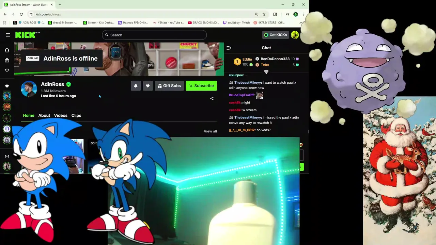Close the AdinRoss Stream browser tab
The image size is (436, 245).
click(52, 5)
